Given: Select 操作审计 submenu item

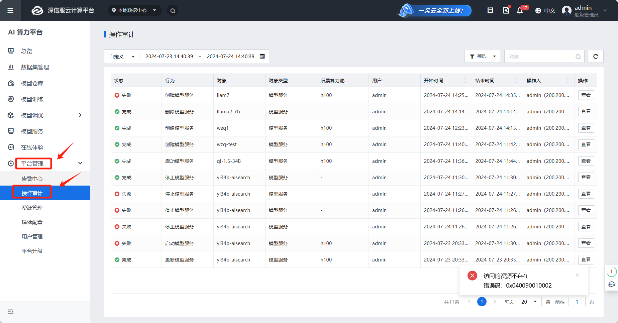Looking at the screenshot, I should tap(45, 193).
